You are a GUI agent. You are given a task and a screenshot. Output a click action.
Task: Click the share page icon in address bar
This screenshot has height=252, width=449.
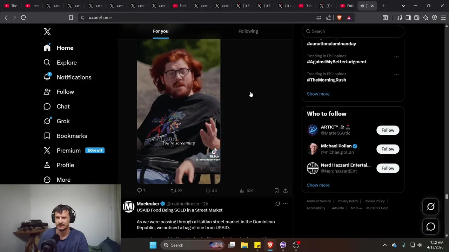pyautogui.click(x=329, y=17)
